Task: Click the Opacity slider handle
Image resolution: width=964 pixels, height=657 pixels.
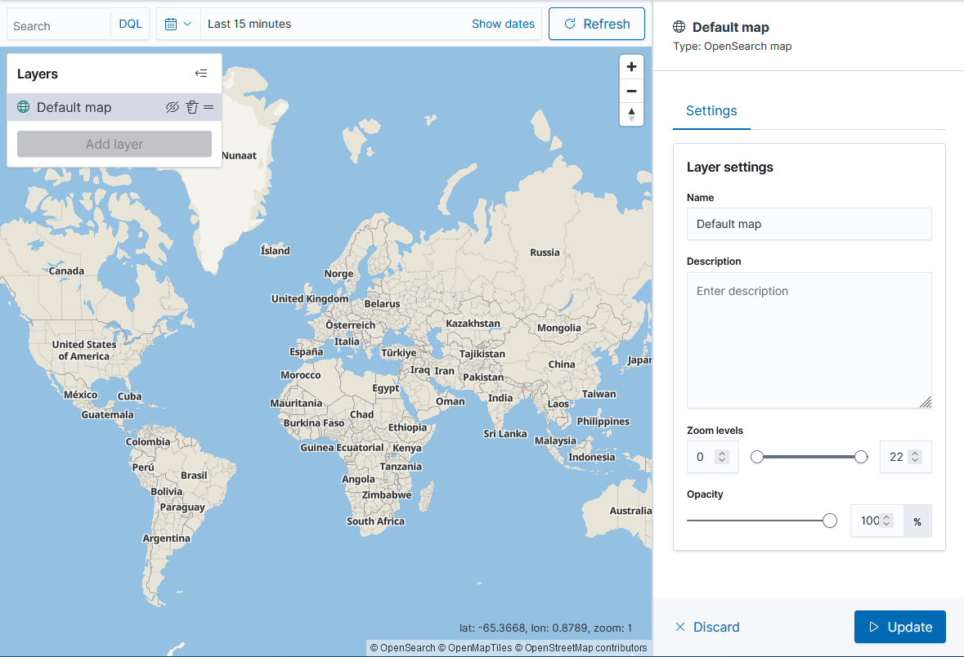Action: [830, 521]
